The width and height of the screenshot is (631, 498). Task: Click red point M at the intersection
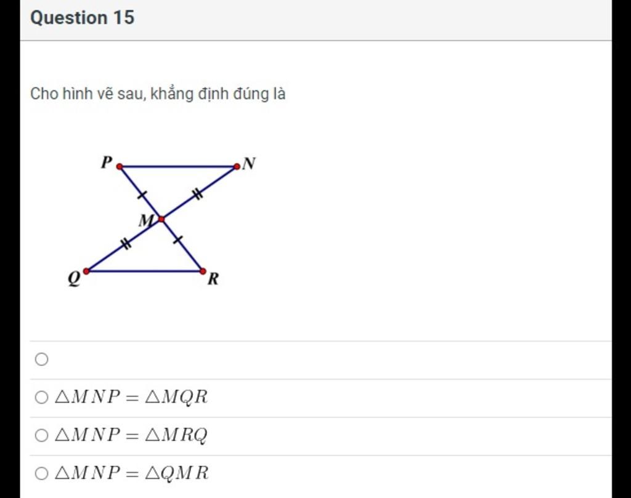161,219
